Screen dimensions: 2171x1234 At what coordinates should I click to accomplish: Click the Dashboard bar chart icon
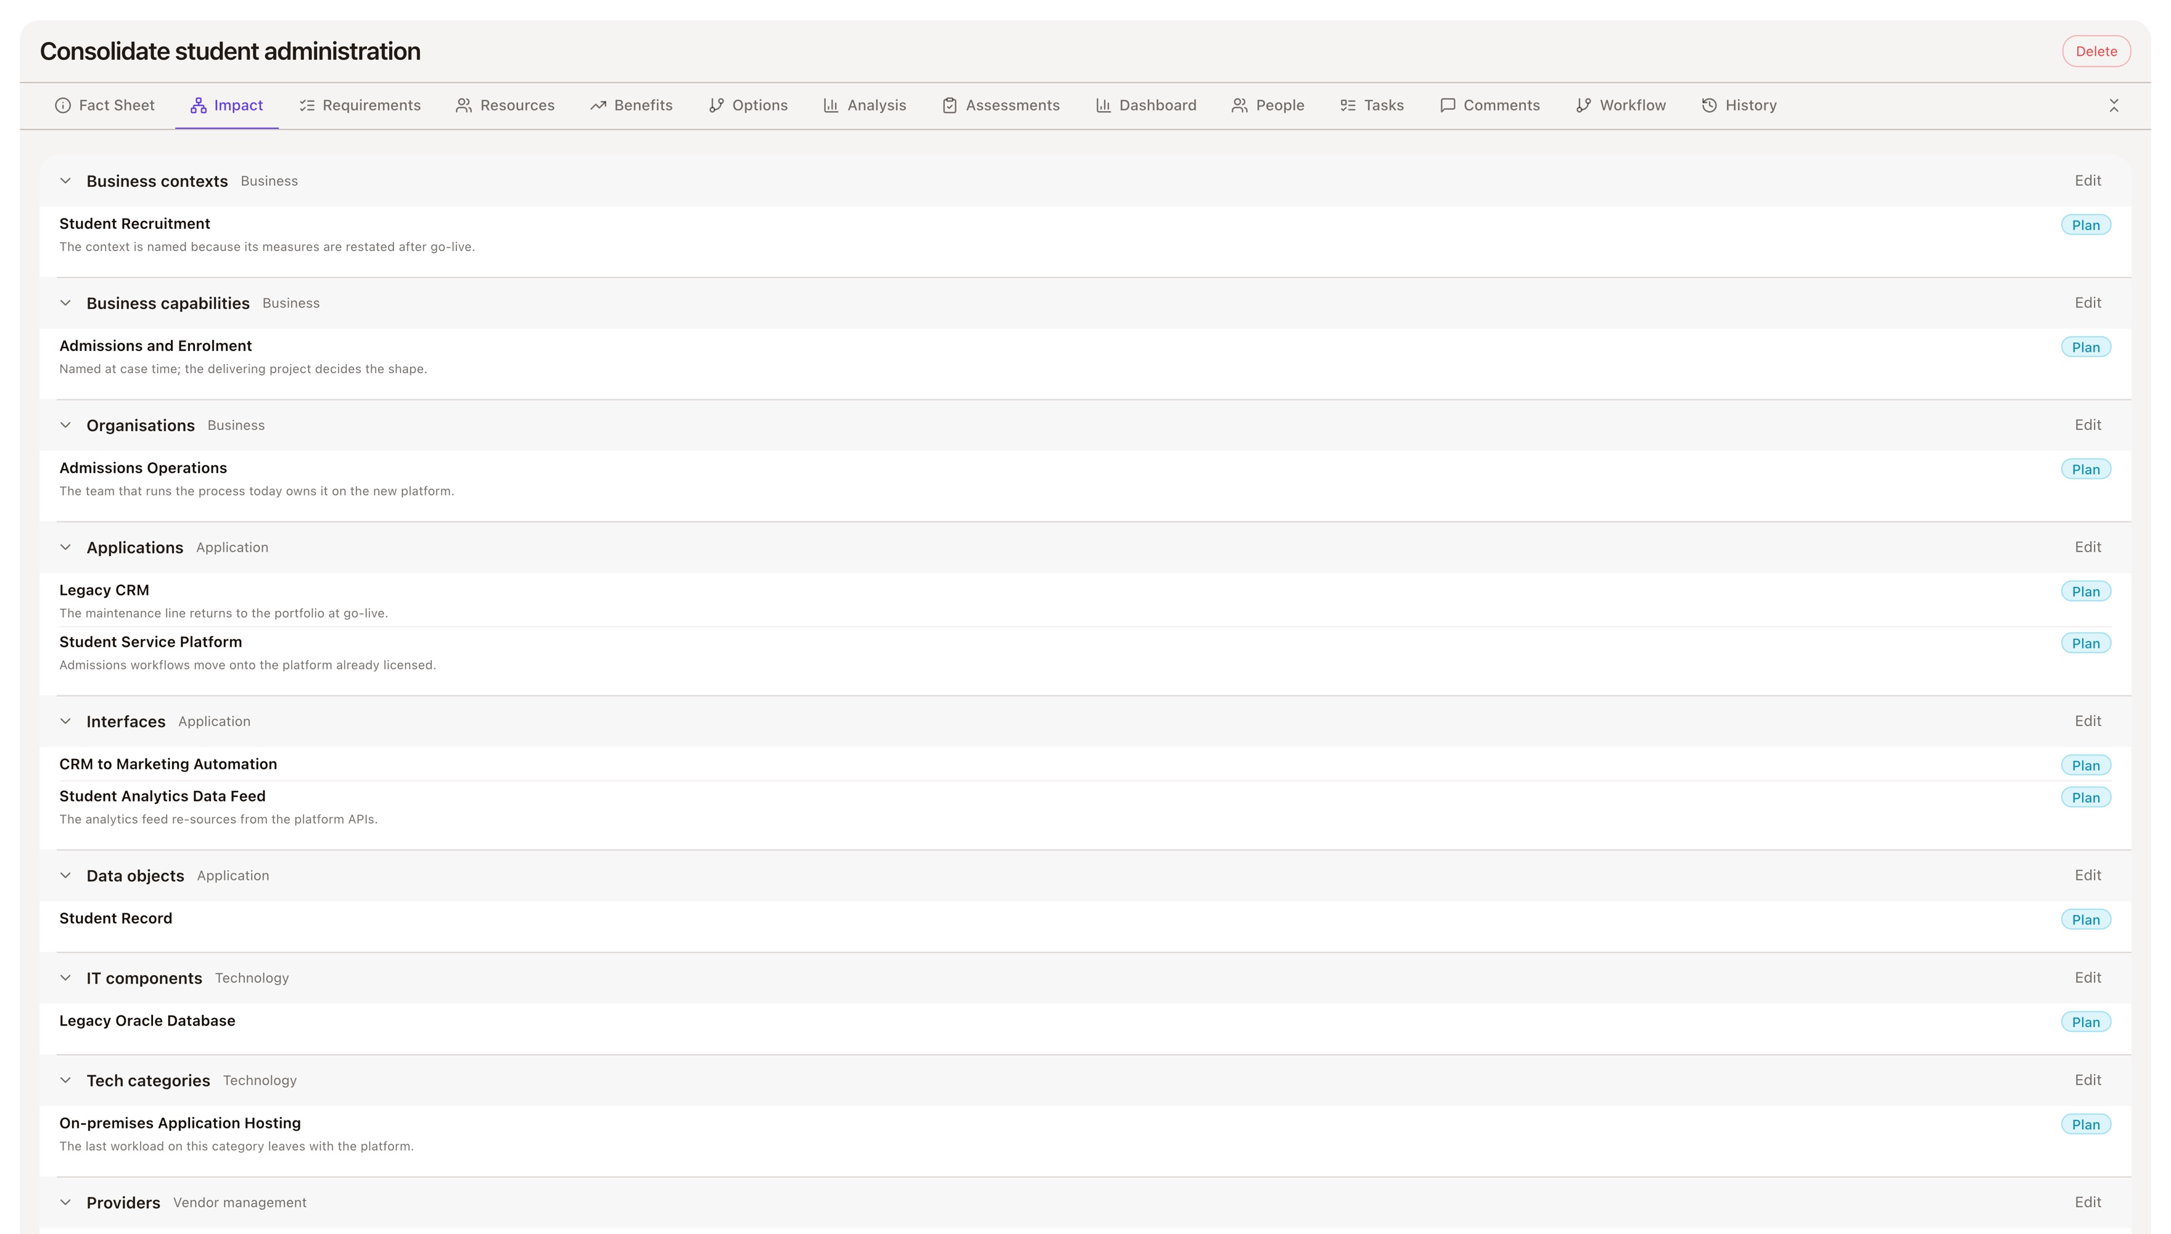click(x=1103, y=105)
